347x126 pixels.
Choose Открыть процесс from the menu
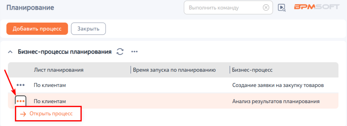[x=48, y=114]
